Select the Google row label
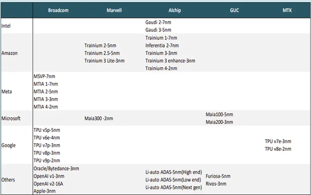Screen dimensions: 311x195 coord(9,145)
